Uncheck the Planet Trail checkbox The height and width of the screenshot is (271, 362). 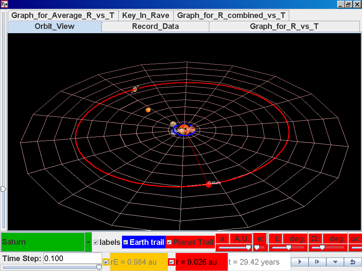coord(169,242)
